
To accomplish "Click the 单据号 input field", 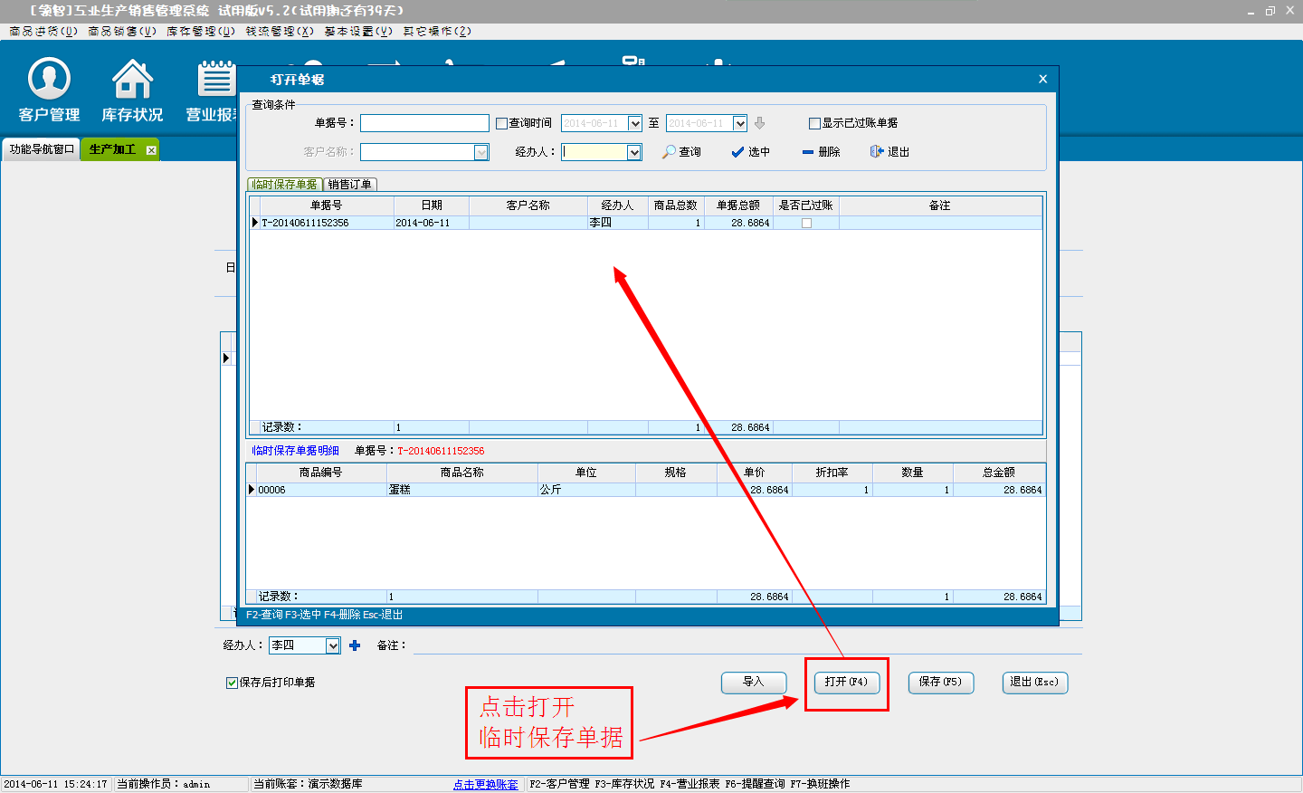I will pos(424,123).
